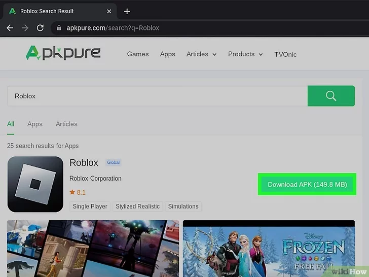Screen dimensions: 369x277
Task: Open the Roblox screenshots collage image
Action: coord(93,249)
